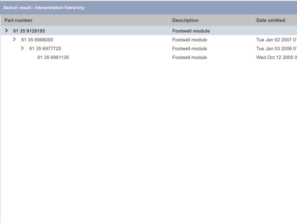
Task: Click Footwell module description for 61 35 6961135
Action: (x=189, y=58)
